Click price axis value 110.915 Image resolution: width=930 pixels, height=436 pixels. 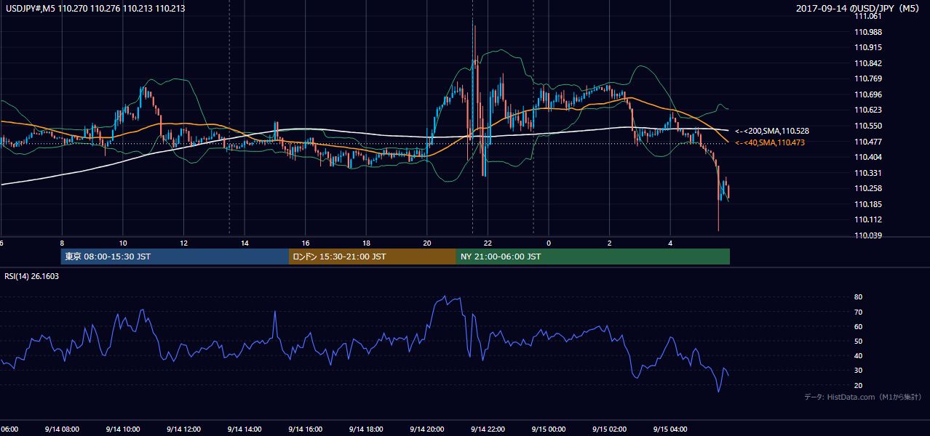click(x=868, y=47)
